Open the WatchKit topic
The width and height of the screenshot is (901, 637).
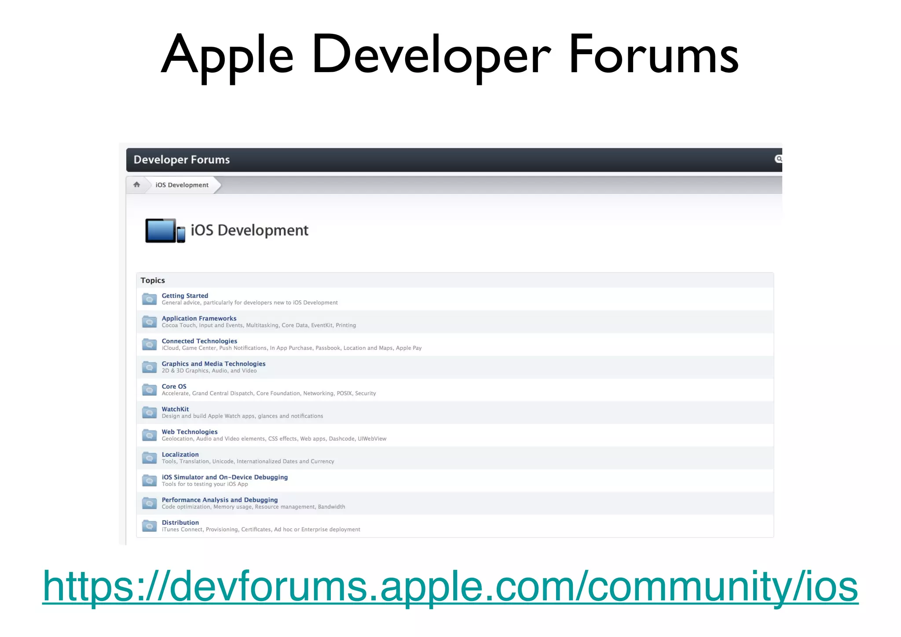[x=175, y=409]
